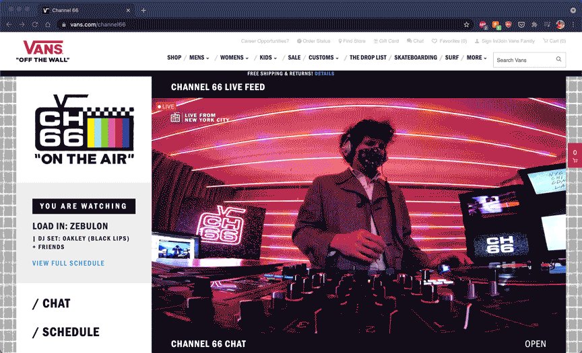This screenshot has width=582, height=353.
Task: Open the media control playlist icon
Action: (547, 24)
